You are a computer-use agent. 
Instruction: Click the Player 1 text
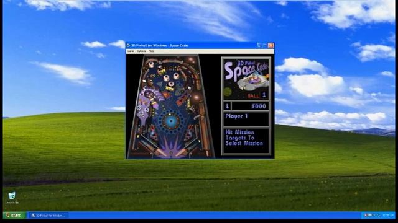point(236,116)
